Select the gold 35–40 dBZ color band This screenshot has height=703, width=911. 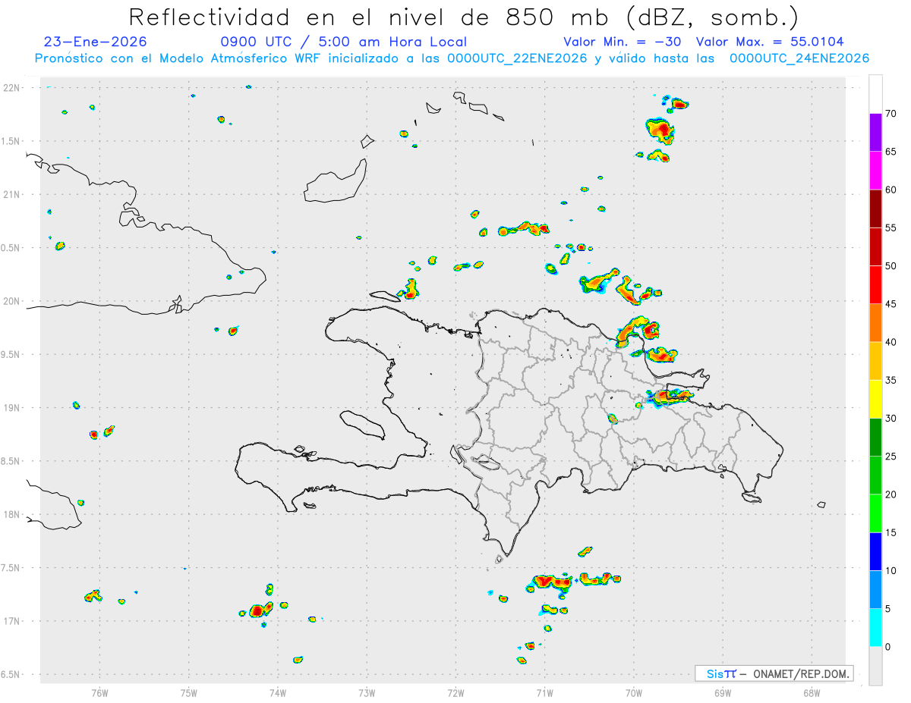[x=875, y=361]
